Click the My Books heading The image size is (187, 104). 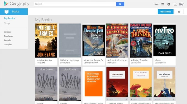(x=43, y=20)
